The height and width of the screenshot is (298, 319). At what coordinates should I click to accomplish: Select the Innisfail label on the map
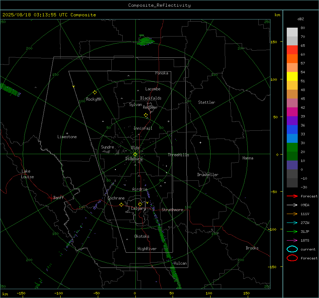click(x=143, y=128)
